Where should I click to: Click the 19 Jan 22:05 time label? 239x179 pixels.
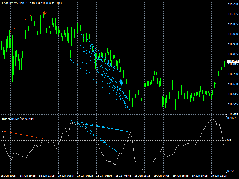(x=219, y=176)
